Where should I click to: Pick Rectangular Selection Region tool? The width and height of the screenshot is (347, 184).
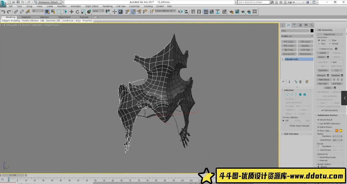click(59, 12)
